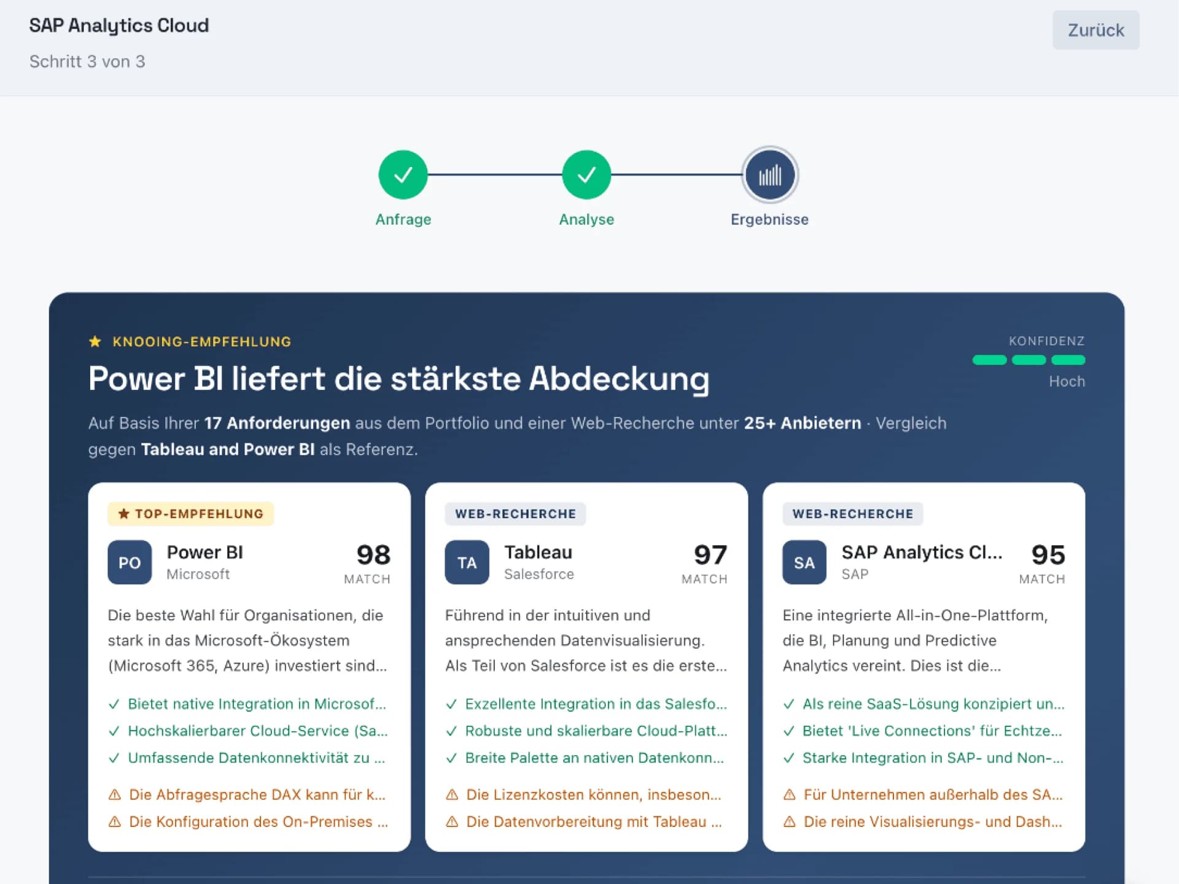1179x884 pixels.
Task: Click the SAP Analytics description paragraph
Action: point(916,640)
